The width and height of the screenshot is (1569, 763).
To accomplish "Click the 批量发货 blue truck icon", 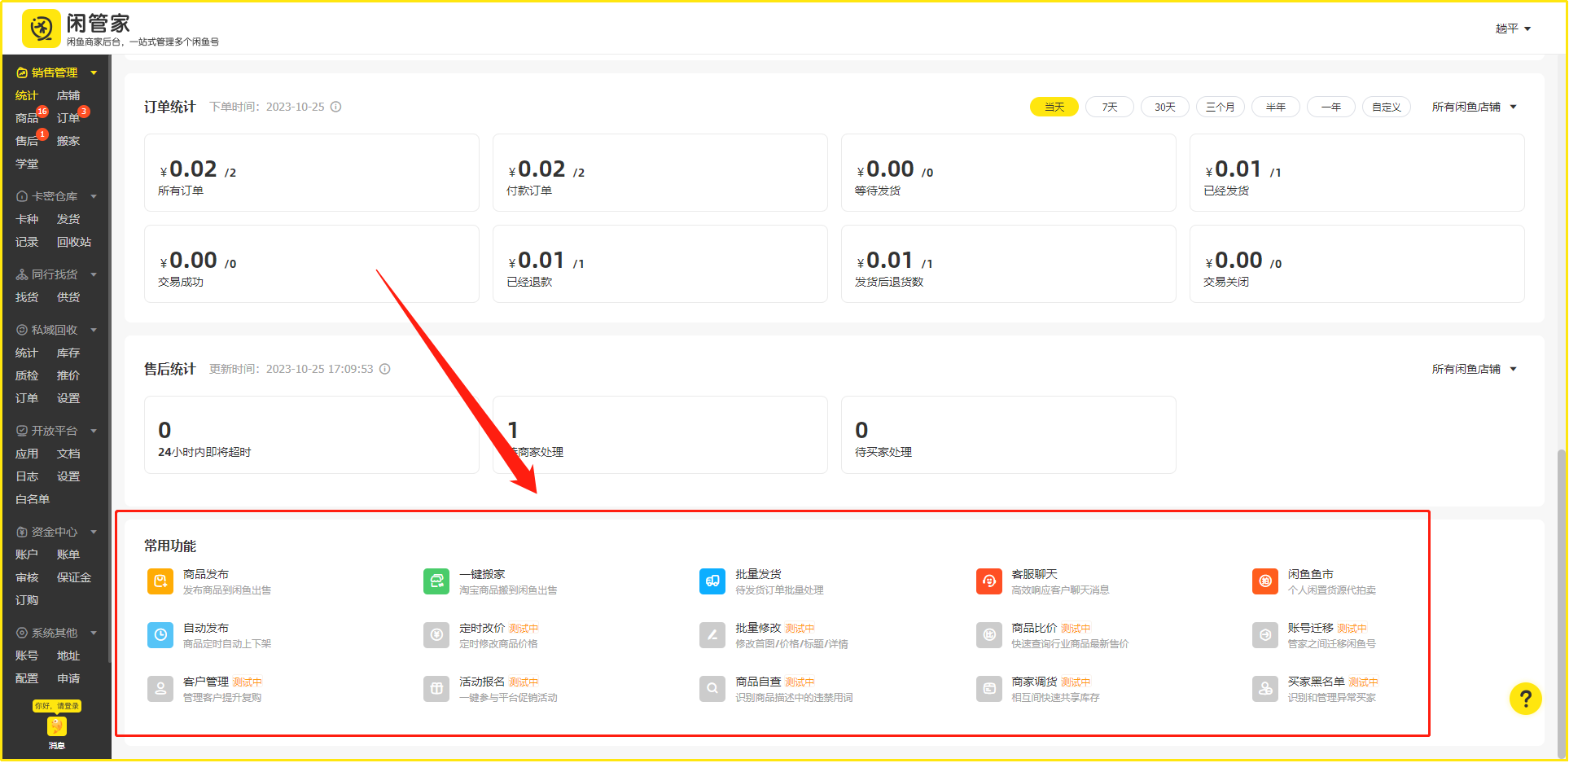I will coord(712,581).
